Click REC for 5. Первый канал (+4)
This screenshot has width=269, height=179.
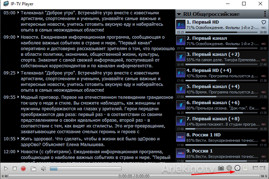point(264,92)
